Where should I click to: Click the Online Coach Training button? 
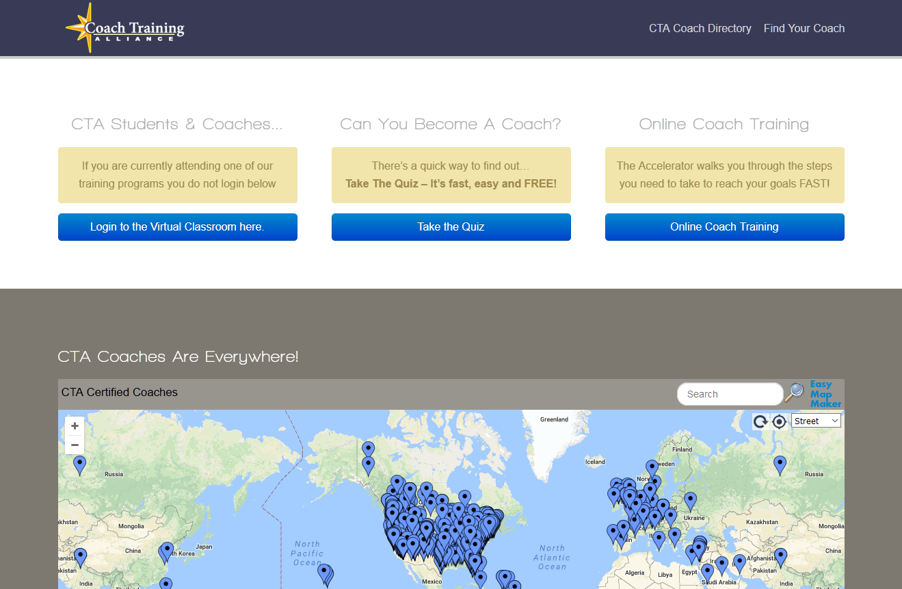pyautogui.click(x=724, y=227)
